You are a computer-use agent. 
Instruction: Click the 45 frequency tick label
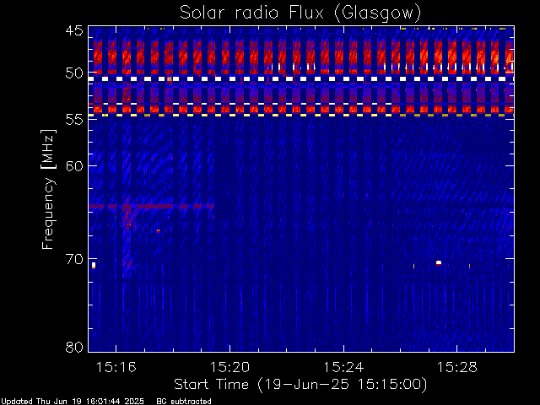[74, 30]
